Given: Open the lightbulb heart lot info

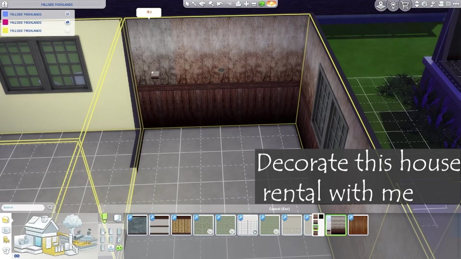Looking at the screenshot, I should [x=393, y=5].
